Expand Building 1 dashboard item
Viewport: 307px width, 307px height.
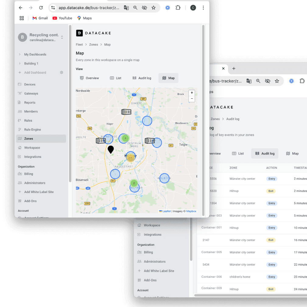click(31, 63)
